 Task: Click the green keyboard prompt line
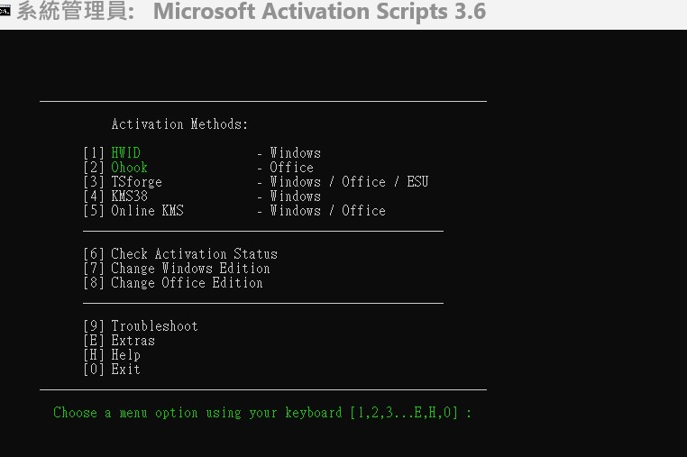point(262,413)
